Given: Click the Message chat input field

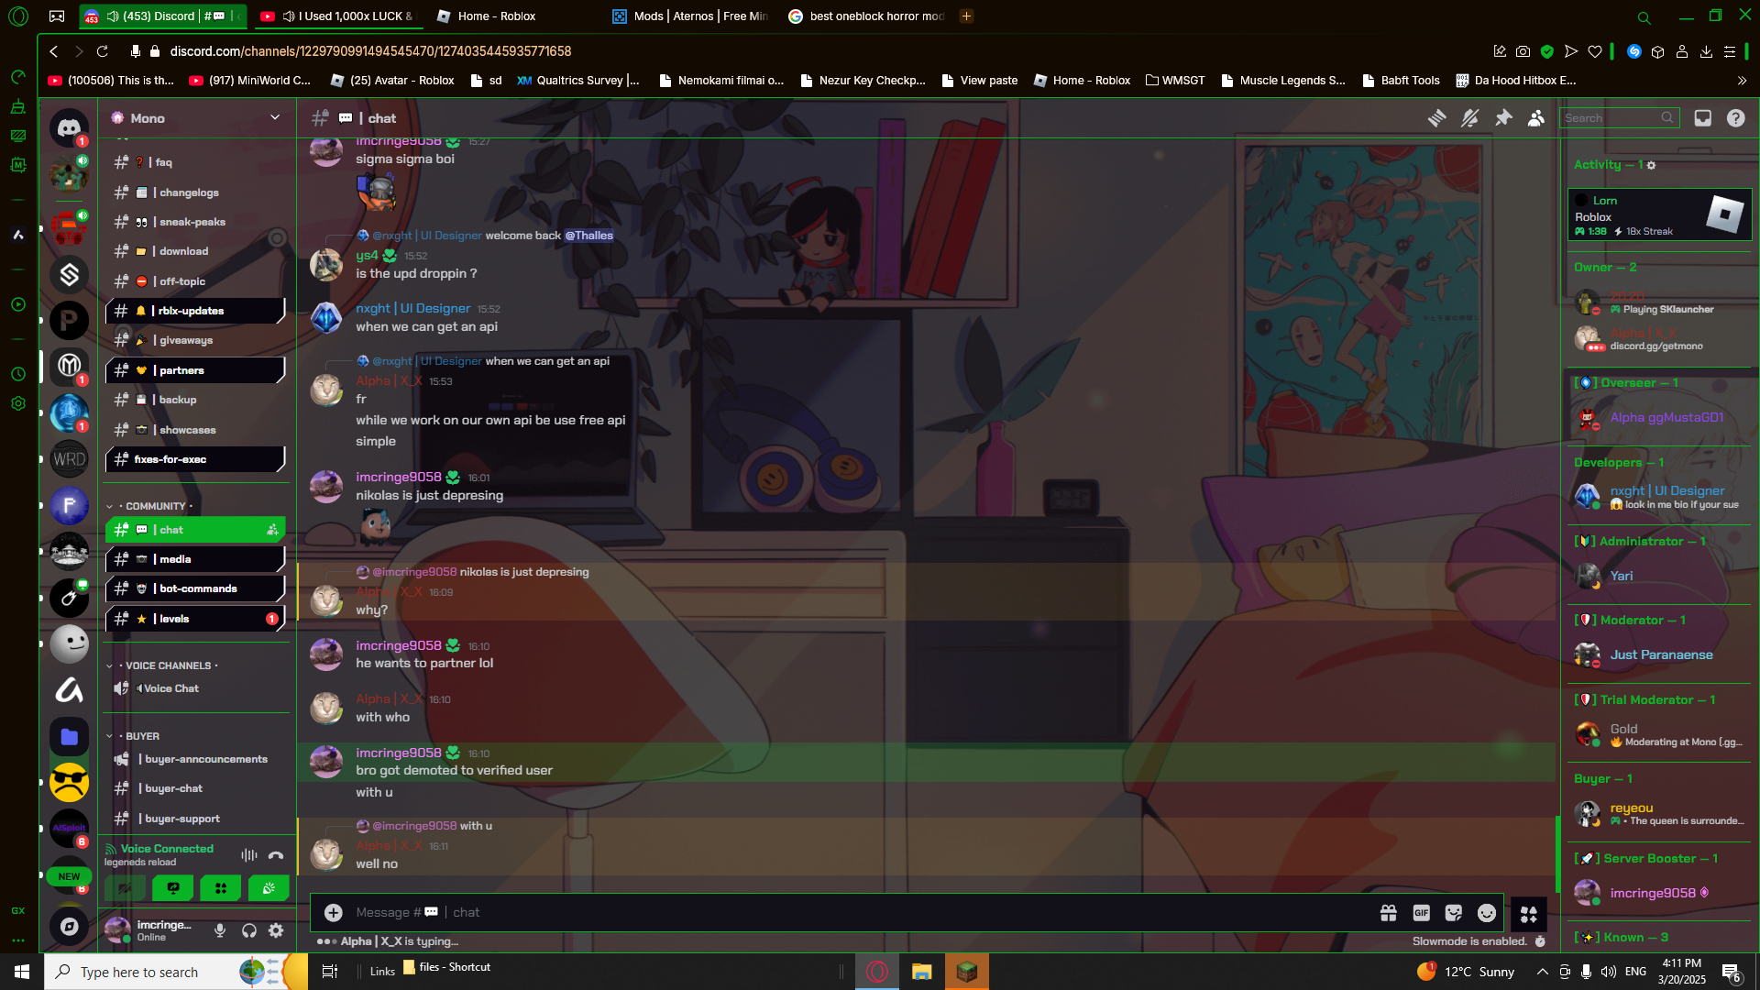Looking at the screenshot, I should click(x=825, y=913).
